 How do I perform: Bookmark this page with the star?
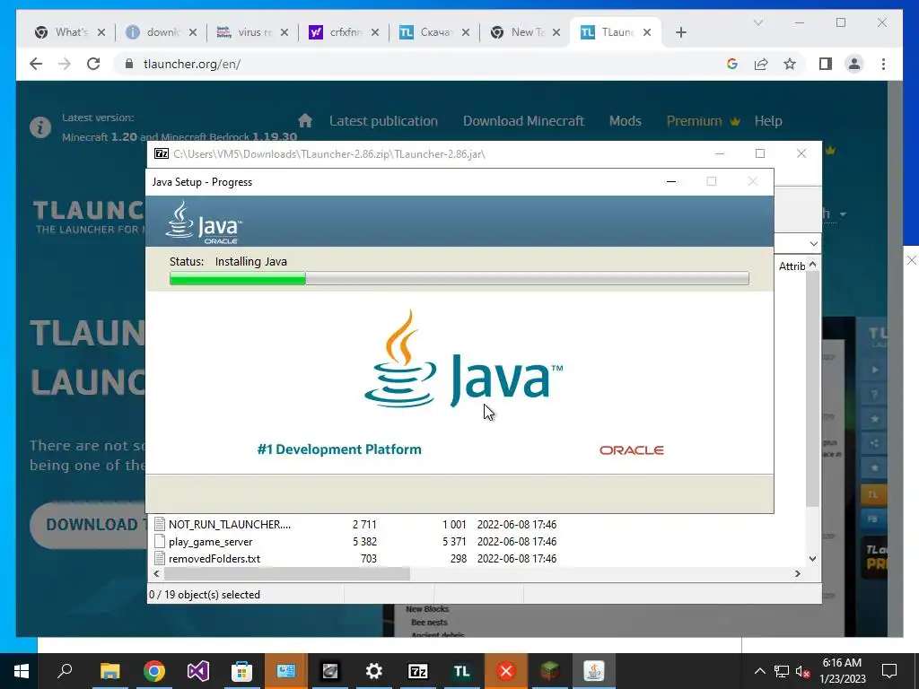pos(790,64)
